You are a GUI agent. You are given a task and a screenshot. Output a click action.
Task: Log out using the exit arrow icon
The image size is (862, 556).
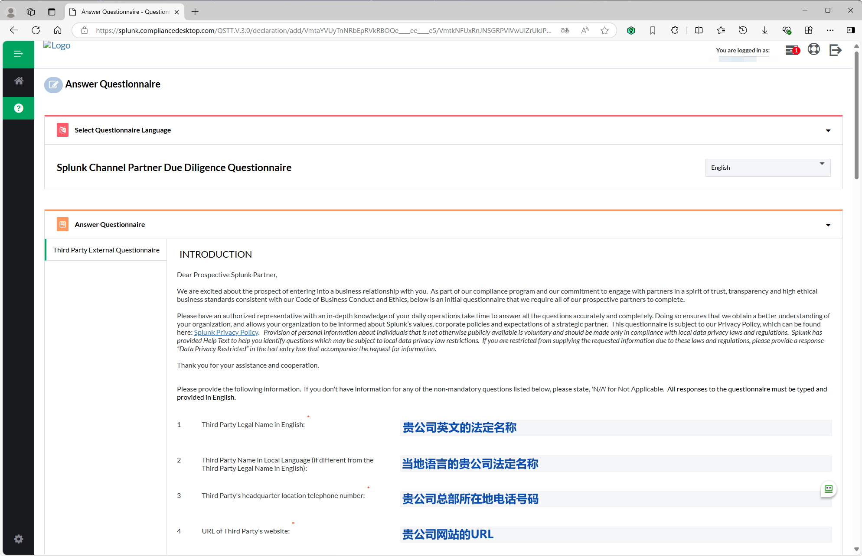[x=836, y=50]
